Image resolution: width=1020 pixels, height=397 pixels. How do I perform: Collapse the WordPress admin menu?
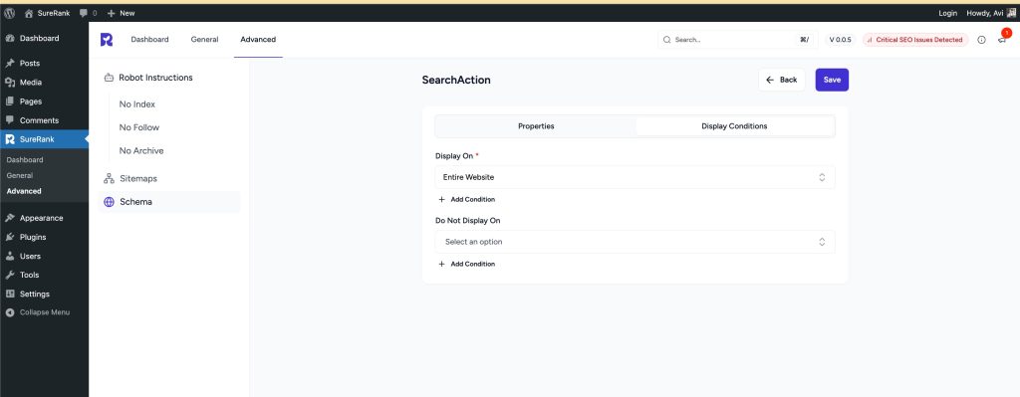[44, 312]
